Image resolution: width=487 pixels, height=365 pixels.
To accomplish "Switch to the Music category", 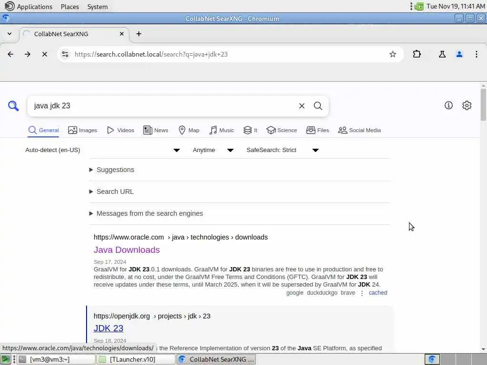I will (x=222, y=130).
